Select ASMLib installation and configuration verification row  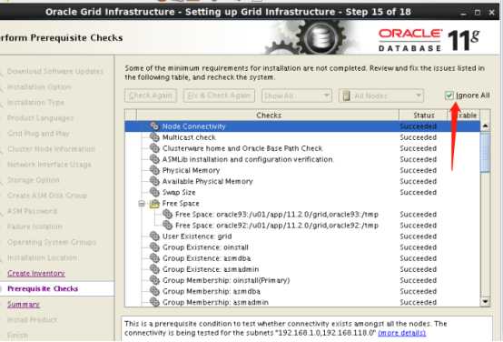tap(302, 159)
